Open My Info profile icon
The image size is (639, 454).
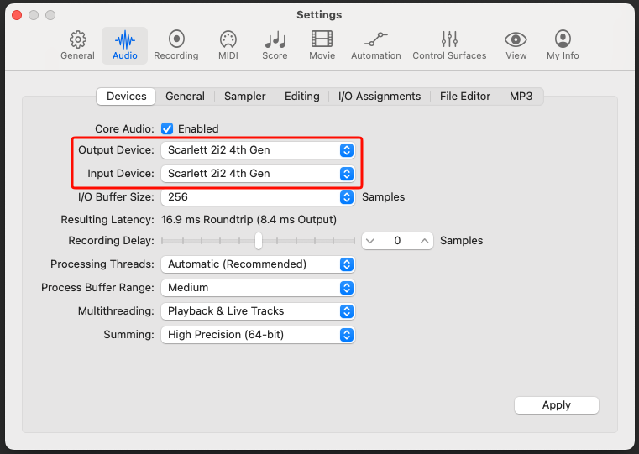(563, 39)
